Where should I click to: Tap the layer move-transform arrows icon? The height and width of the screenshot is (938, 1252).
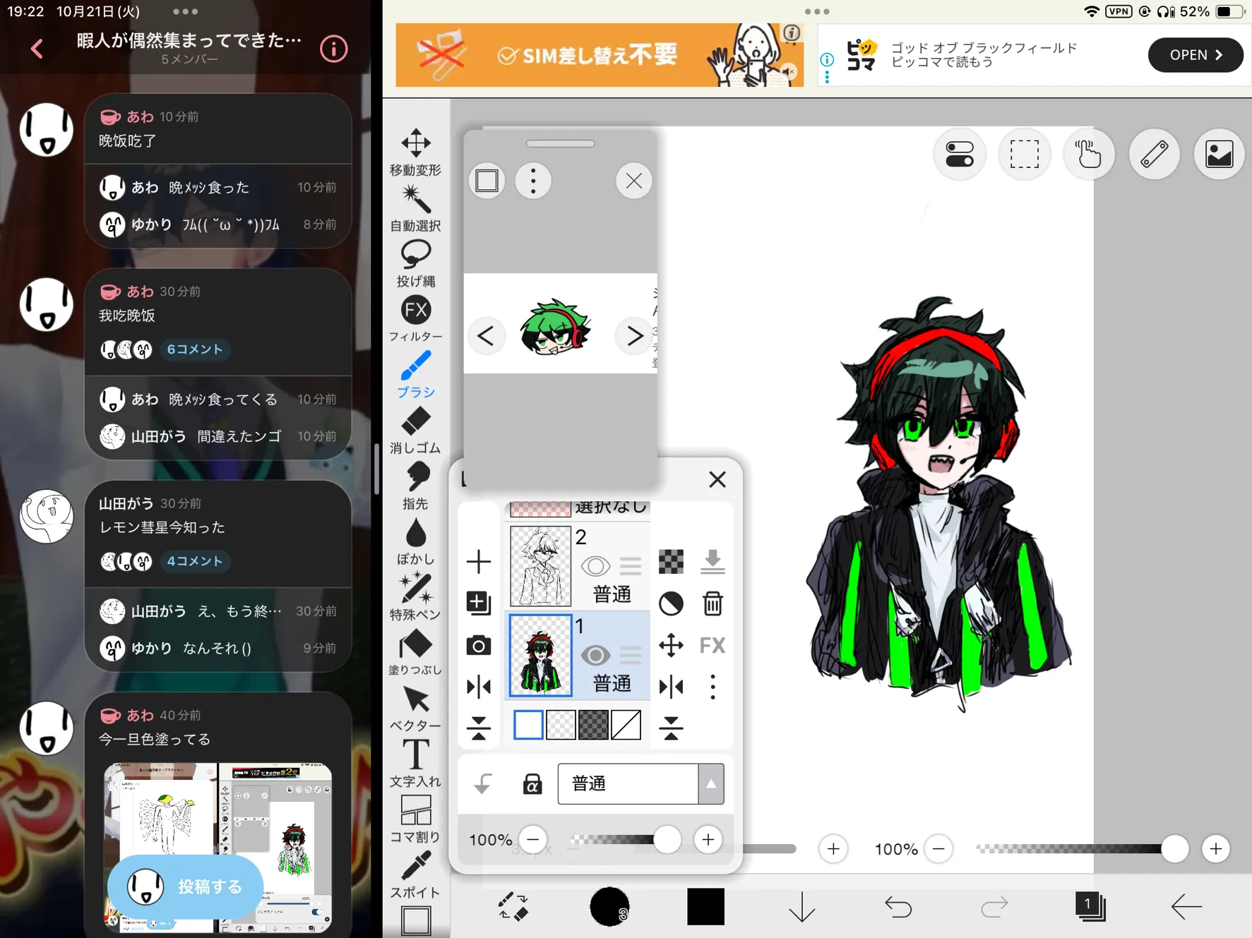(x=671, y=645)
